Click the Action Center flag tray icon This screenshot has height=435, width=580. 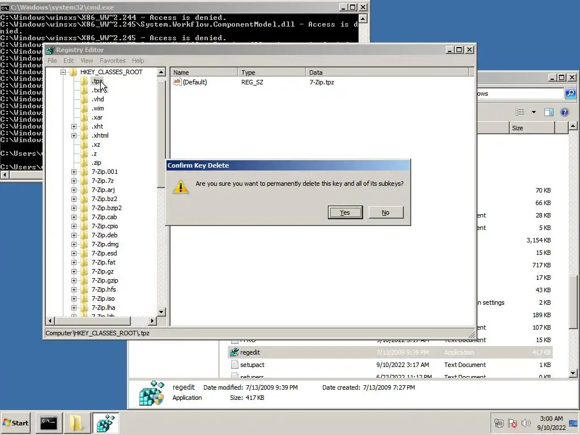[x=512, y=423]
